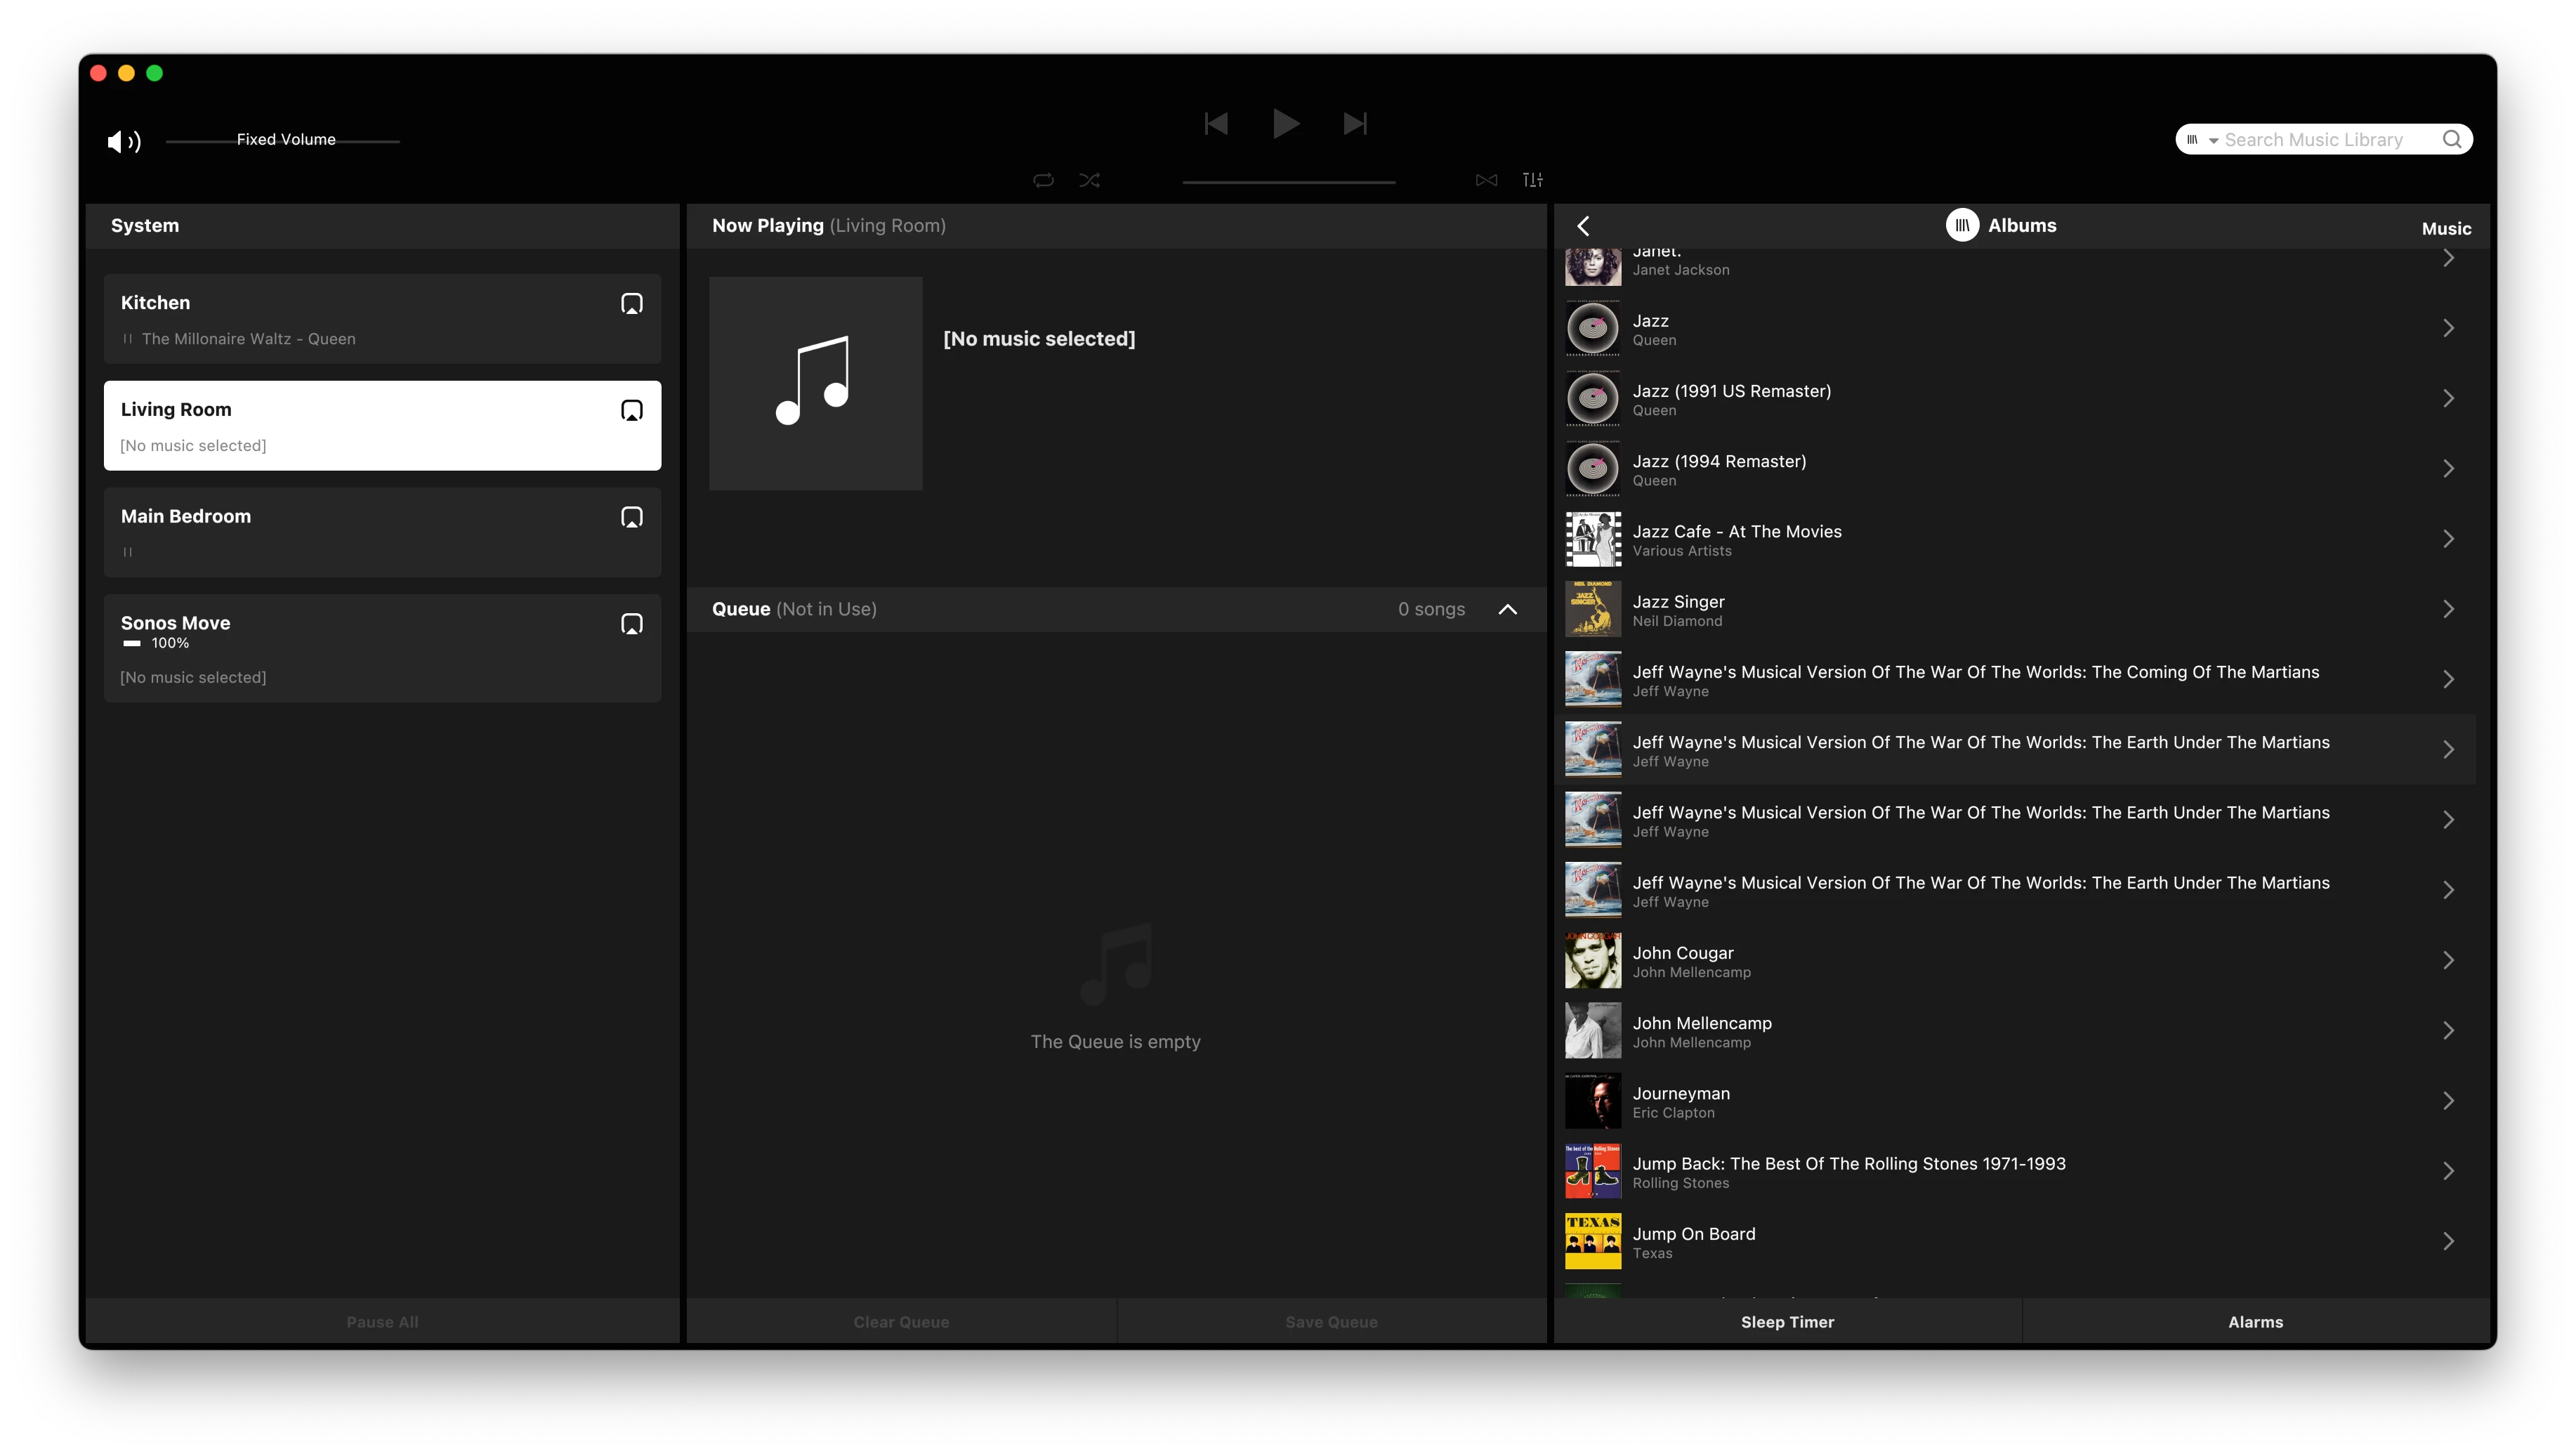Toggle shuffle mode
The image size is (2576, 1454).
click(1089, 180)
